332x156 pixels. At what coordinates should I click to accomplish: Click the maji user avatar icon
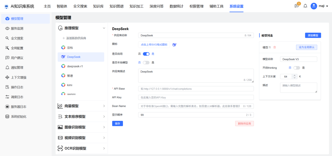tap(314, 6)
